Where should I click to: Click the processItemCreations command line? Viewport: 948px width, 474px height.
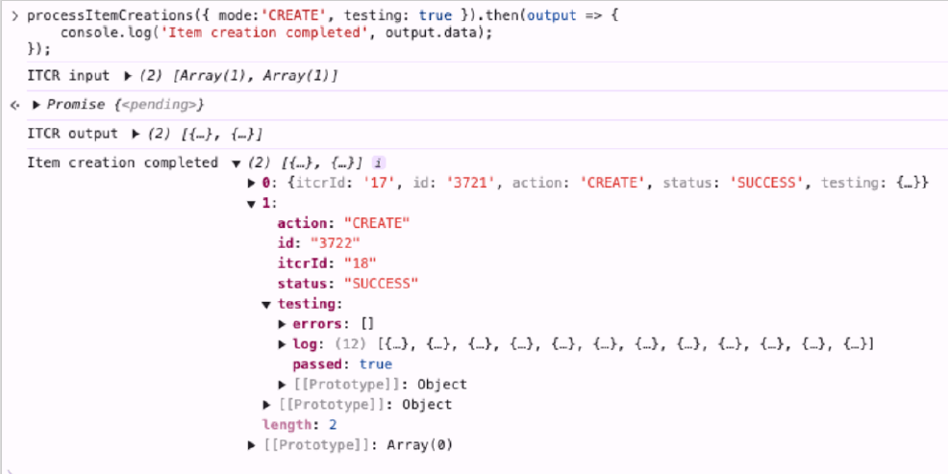point(323,16)
